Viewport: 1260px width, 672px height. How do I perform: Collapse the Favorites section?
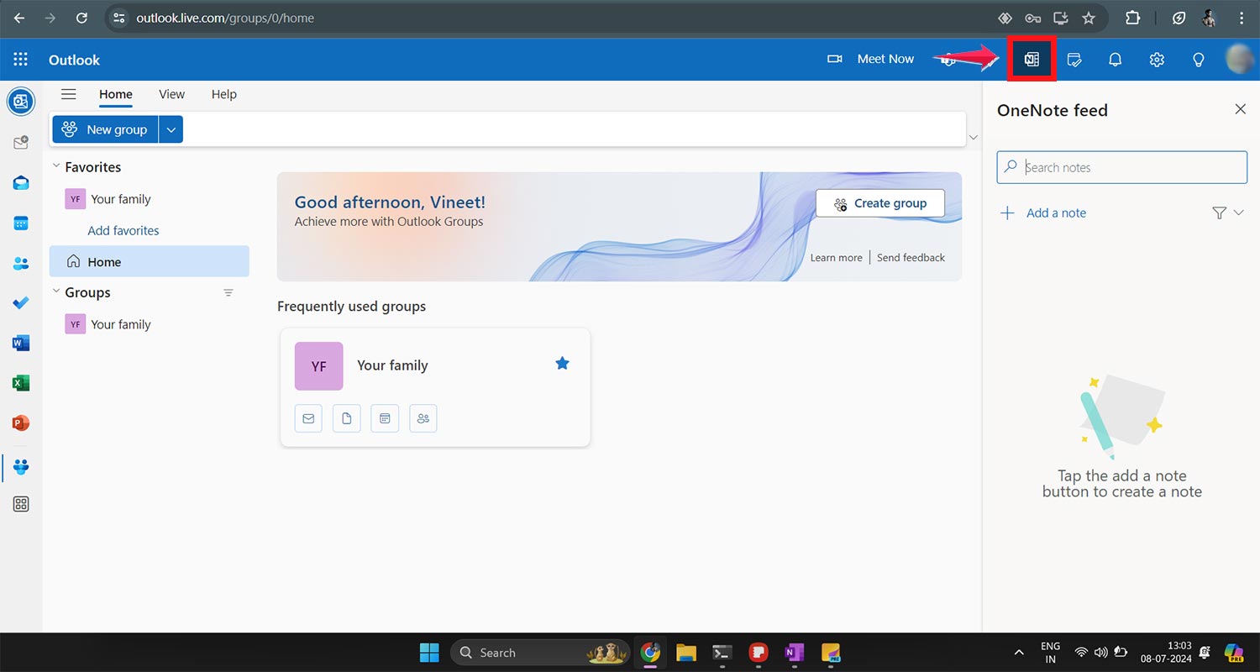click(55, 166)
